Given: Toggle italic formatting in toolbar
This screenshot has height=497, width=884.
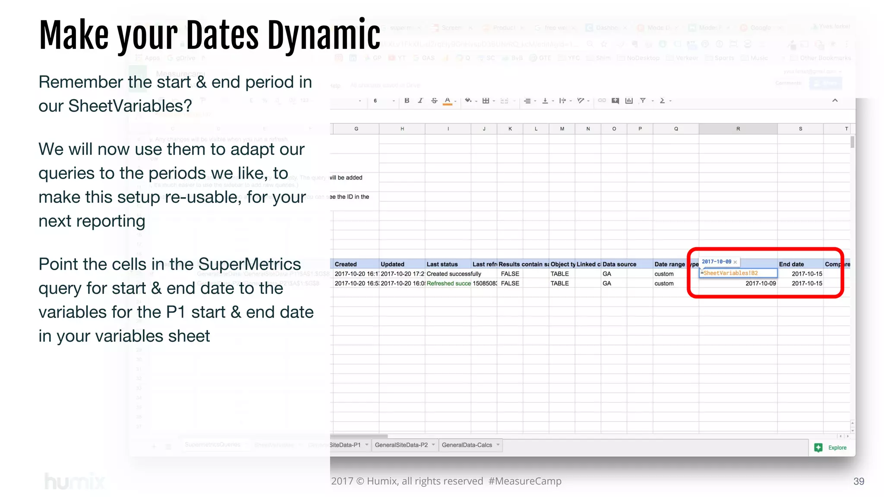Looking at the screenshot, I should click(x=420, y=101).
